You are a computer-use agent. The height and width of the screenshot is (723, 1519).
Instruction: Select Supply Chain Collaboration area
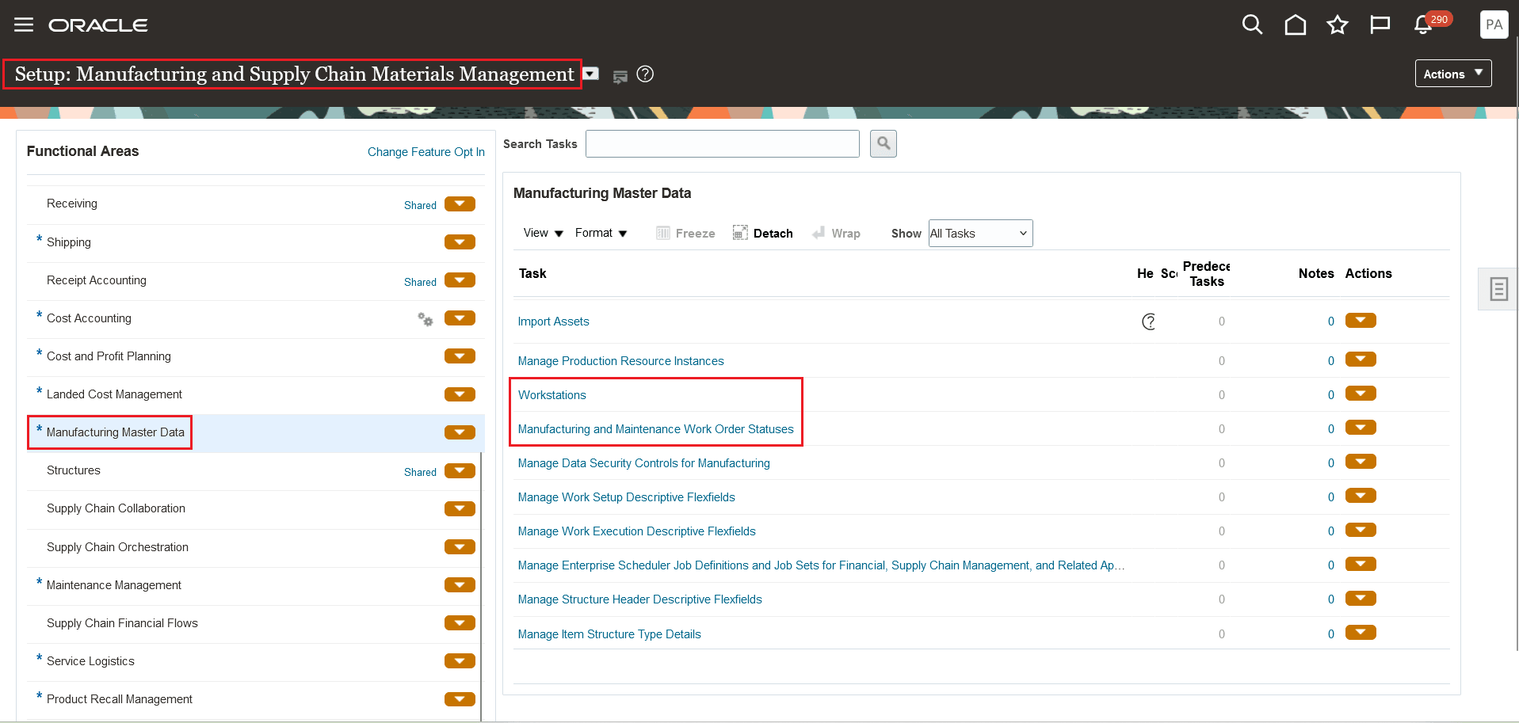[x=116, y=508]
